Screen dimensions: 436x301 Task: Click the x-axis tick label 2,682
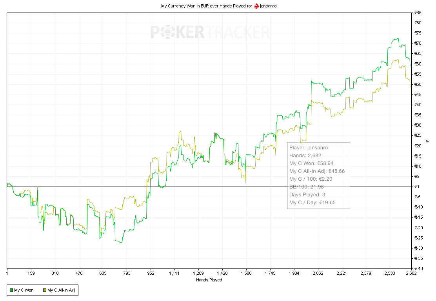411,273
